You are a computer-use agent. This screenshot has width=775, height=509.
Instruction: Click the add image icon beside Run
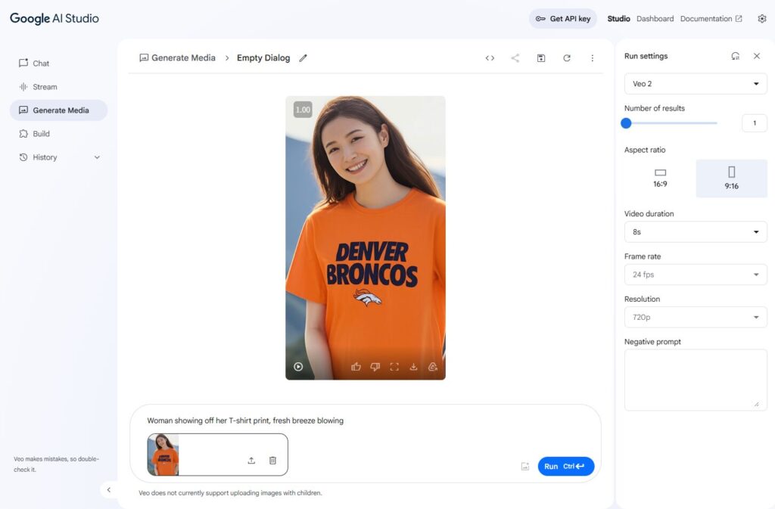click(525, 467)
